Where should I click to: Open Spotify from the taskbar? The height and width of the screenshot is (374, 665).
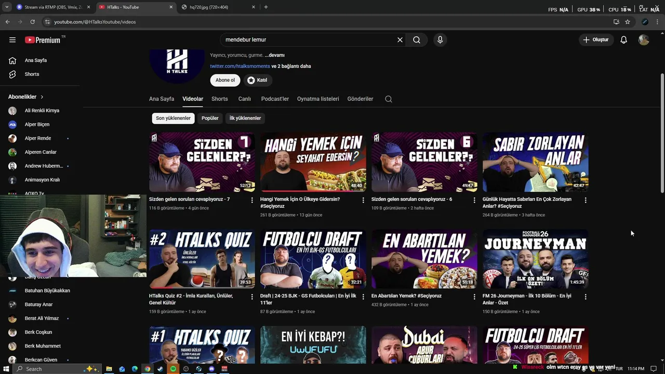coord(173,369)
